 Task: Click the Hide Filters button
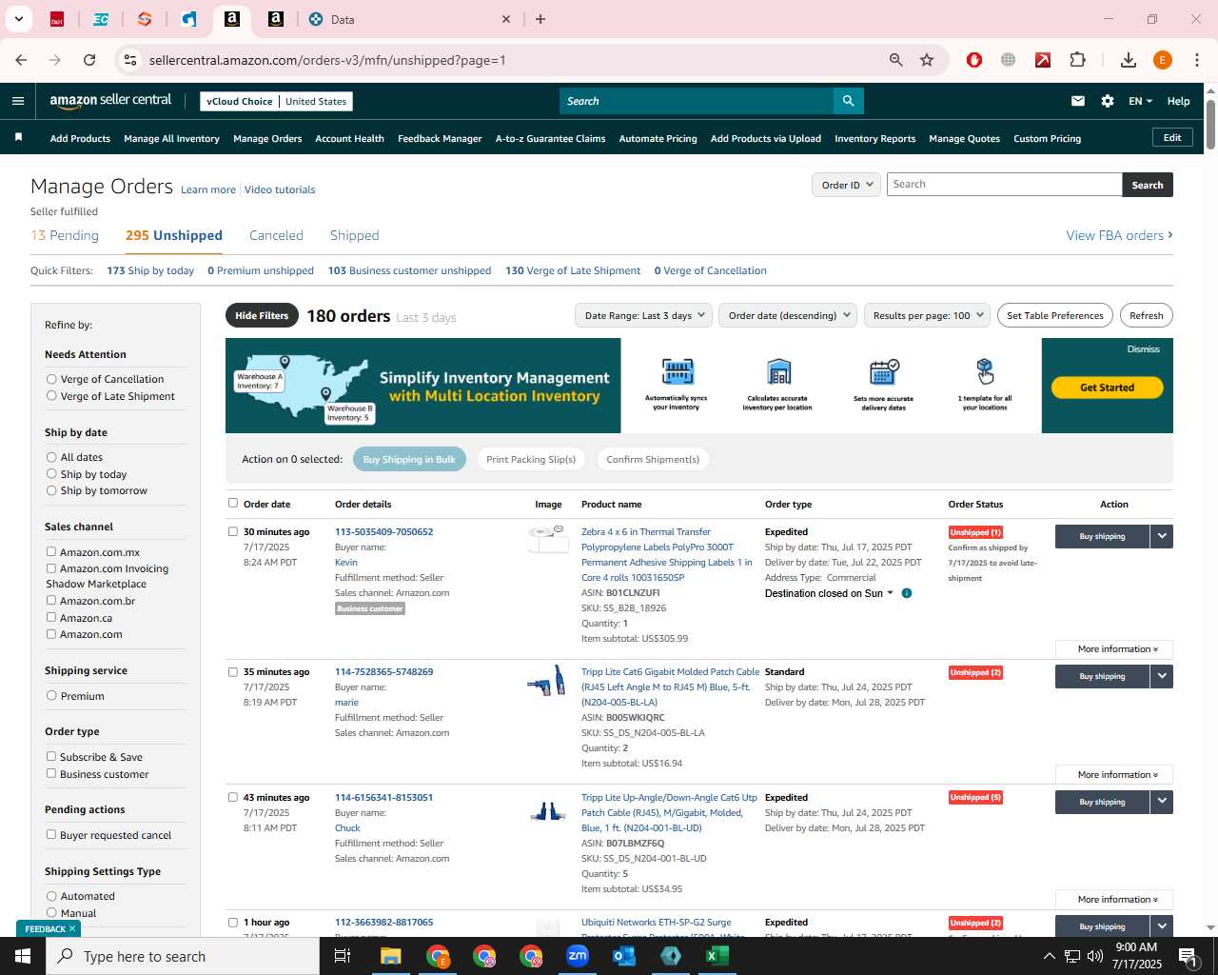pos(262,315)
